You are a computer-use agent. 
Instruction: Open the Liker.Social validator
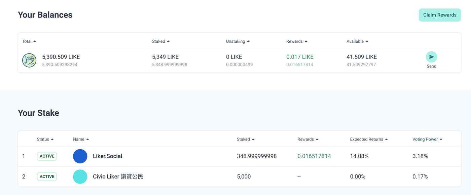[x=108, y=156]
